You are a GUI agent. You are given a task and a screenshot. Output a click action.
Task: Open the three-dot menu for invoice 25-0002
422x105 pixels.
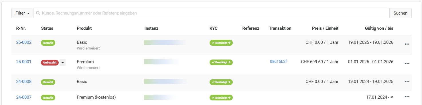(407, 44)
